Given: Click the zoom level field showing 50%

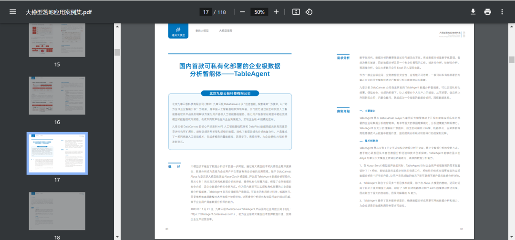Looking at the screenshot, I should (x=259, y=12).
